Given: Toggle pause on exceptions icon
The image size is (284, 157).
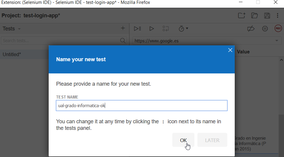Looking at the screenshot, I should (x=265, y=29).
